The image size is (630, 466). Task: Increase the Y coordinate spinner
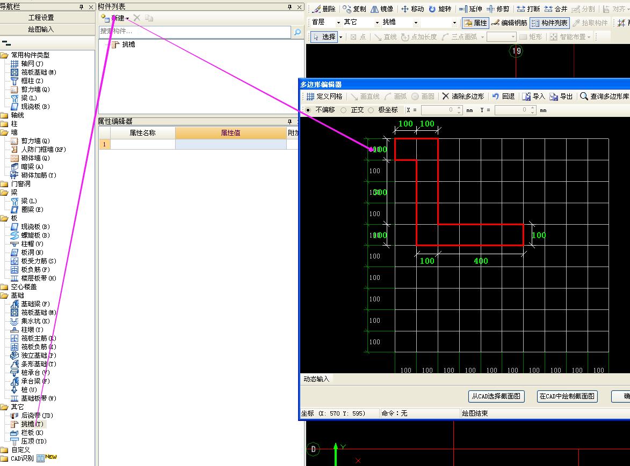(533, 107)
